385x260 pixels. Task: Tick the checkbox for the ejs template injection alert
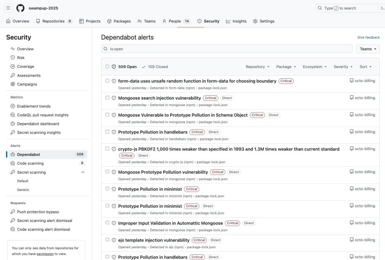tap(107, 240)
